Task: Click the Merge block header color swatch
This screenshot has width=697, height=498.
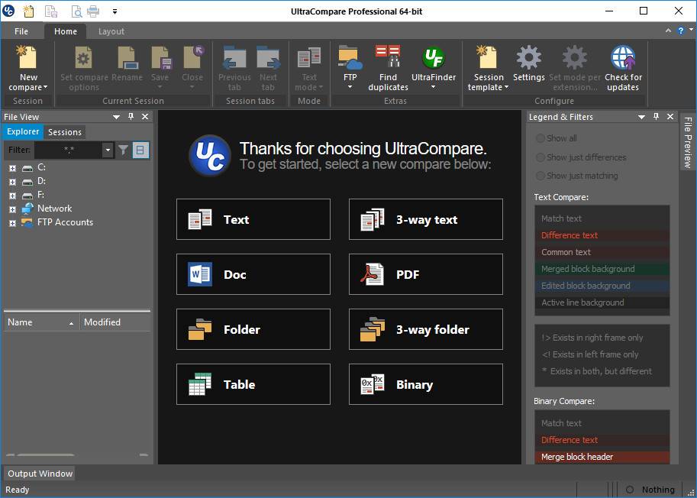Action: point(602,457)
